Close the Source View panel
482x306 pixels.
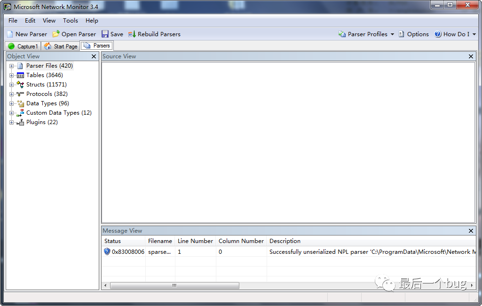pos(471,56)
